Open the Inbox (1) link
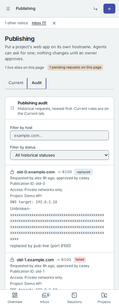 (x=39, y=23)
